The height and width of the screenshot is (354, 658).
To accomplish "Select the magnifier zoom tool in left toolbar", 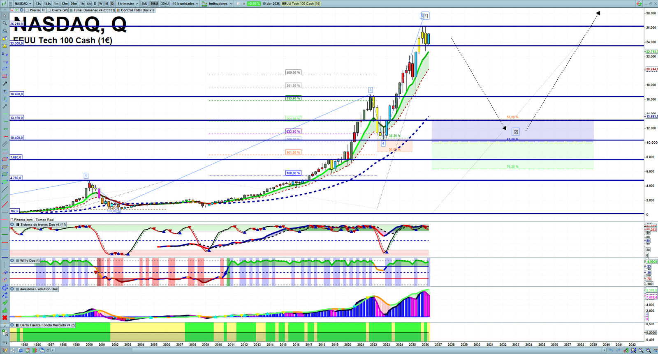I will [5, 23].
